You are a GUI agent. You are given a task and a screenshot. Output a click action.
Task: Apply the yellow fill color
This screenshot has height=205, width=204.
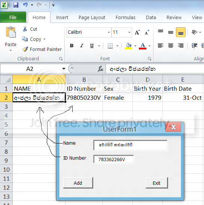coord(128,46)
